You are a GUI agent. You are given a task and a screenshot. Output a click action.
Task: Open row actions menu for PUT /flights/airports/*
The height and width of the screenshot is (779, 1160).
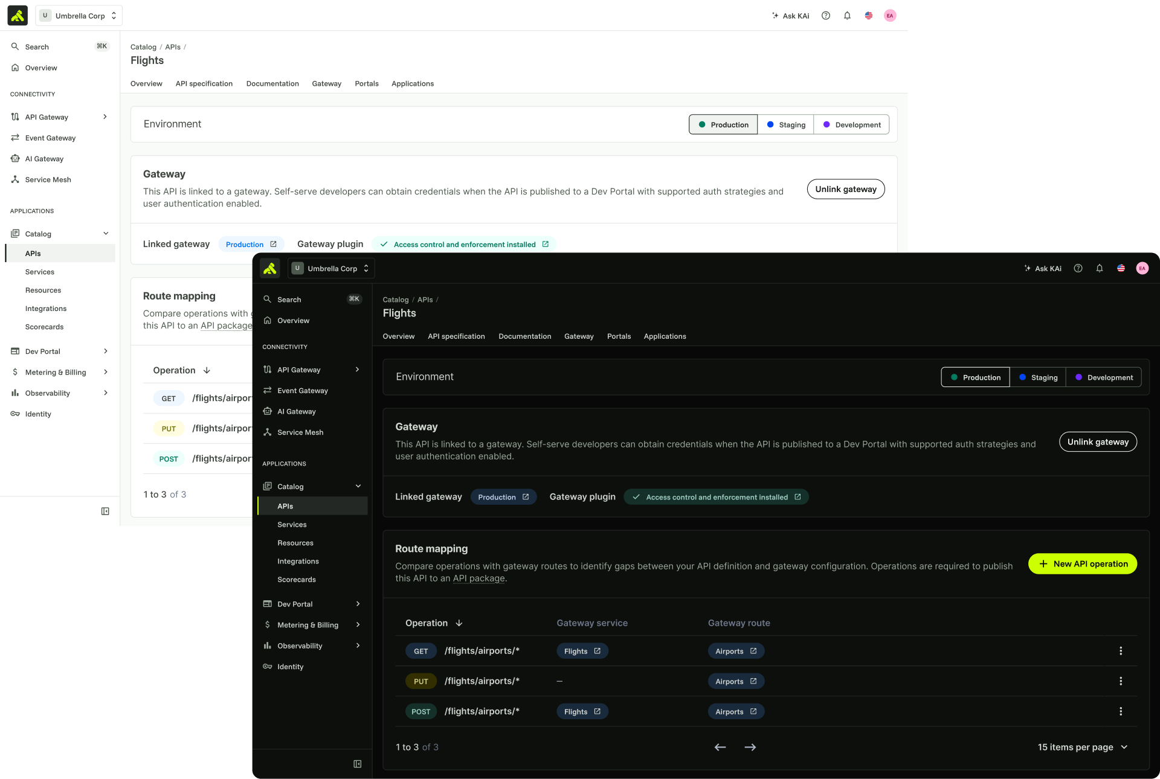coord(1121,681)
